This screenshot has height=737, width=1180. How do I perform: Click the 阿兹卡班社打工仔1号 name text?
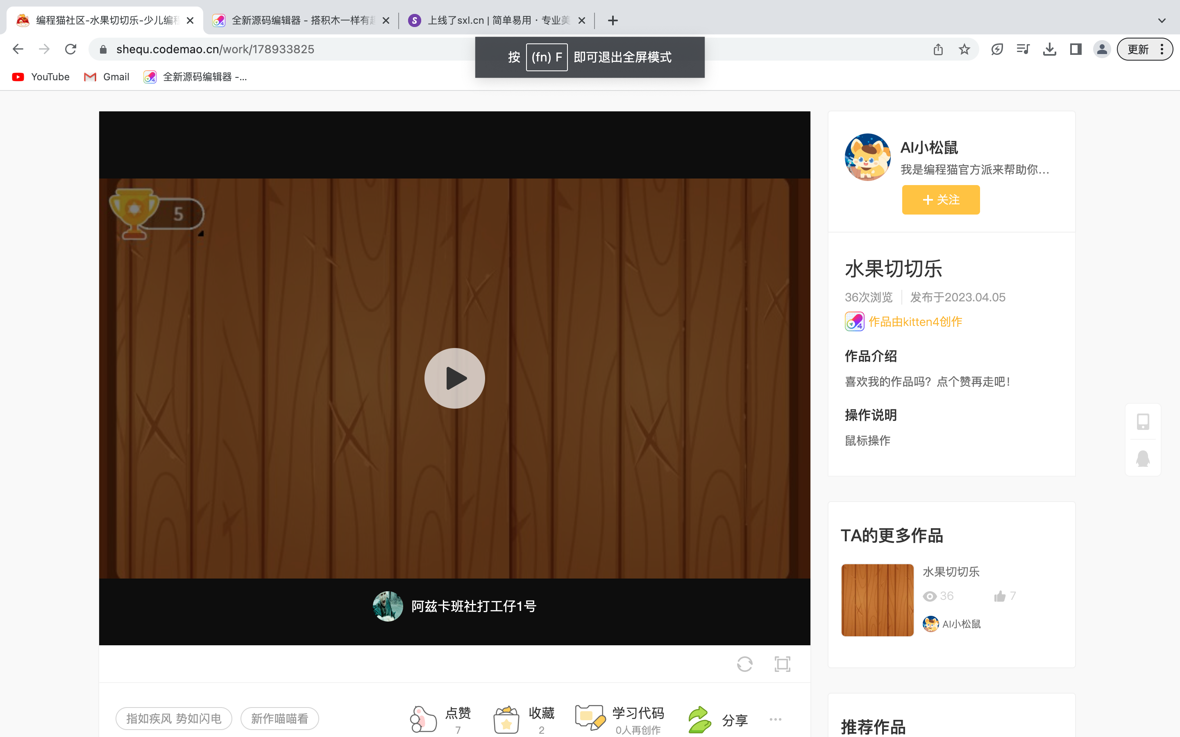coord(474,606)
